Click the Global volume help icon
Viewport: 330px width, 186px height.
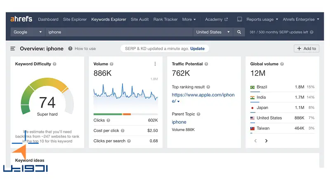click(282, 64)
